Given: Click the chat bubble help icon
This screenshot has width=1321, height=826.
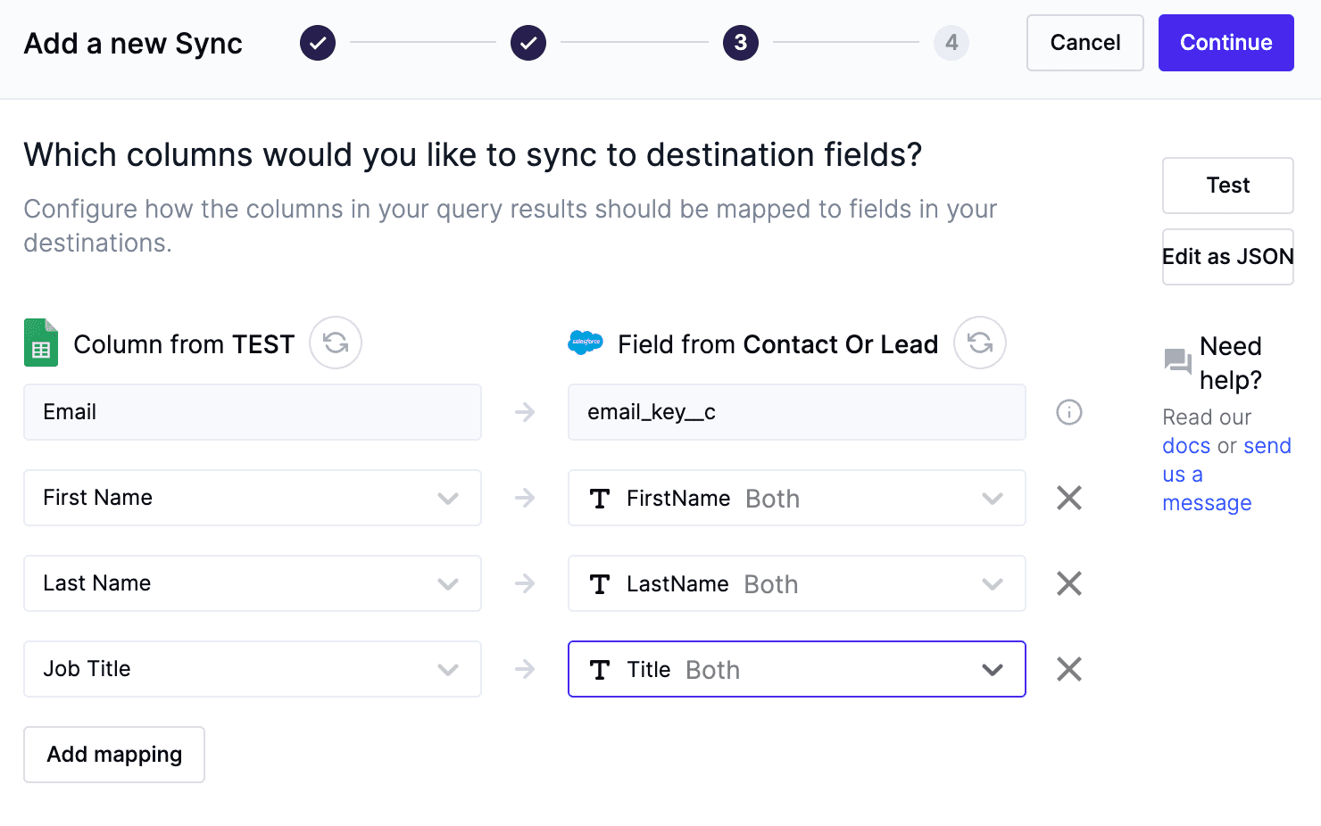Looking at the screenshot, I should coord(1178,361).
